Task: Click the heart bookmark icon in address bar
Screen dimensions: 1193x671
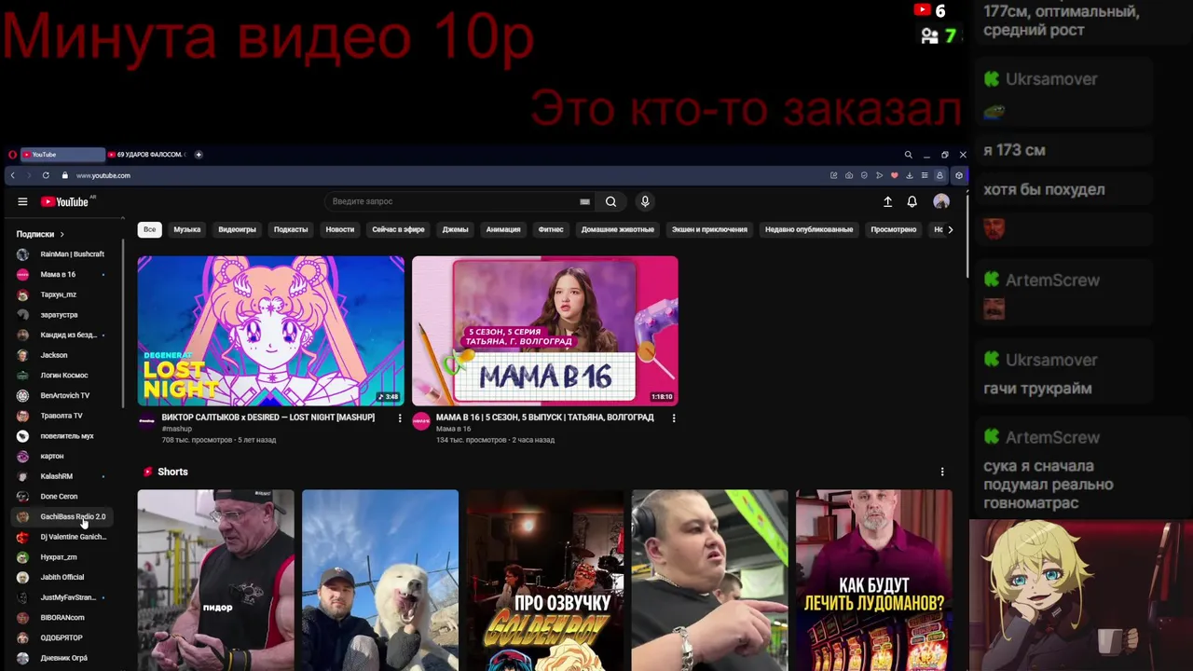Action: pyautogui.click(x=894, y=175)
